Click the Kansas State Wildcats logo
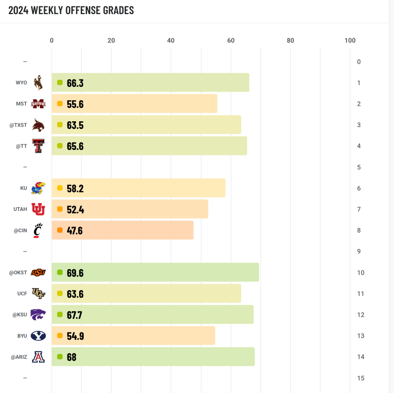The height and width of the screenshot is (393, 394). (x=38, y=315)
